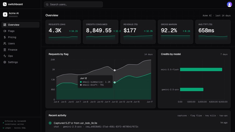The image size is (235, 132).
Task: Click the 'Ledger · Aurora DSQL' footer note
Action: (15, 128)
